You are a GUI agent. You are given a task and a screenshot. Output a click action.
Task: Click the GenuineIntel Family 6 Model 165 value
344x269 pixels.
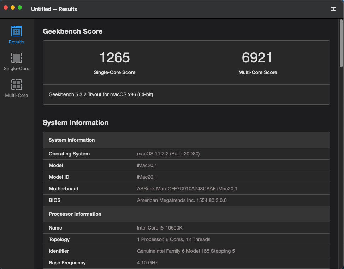[186, 251]
